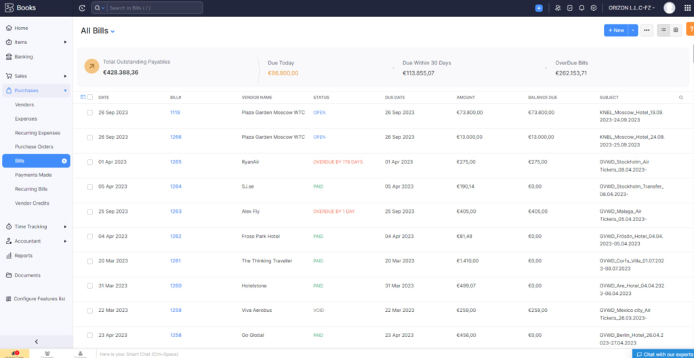
Task: Open the settings gear icon
Action: pos(593,8)
